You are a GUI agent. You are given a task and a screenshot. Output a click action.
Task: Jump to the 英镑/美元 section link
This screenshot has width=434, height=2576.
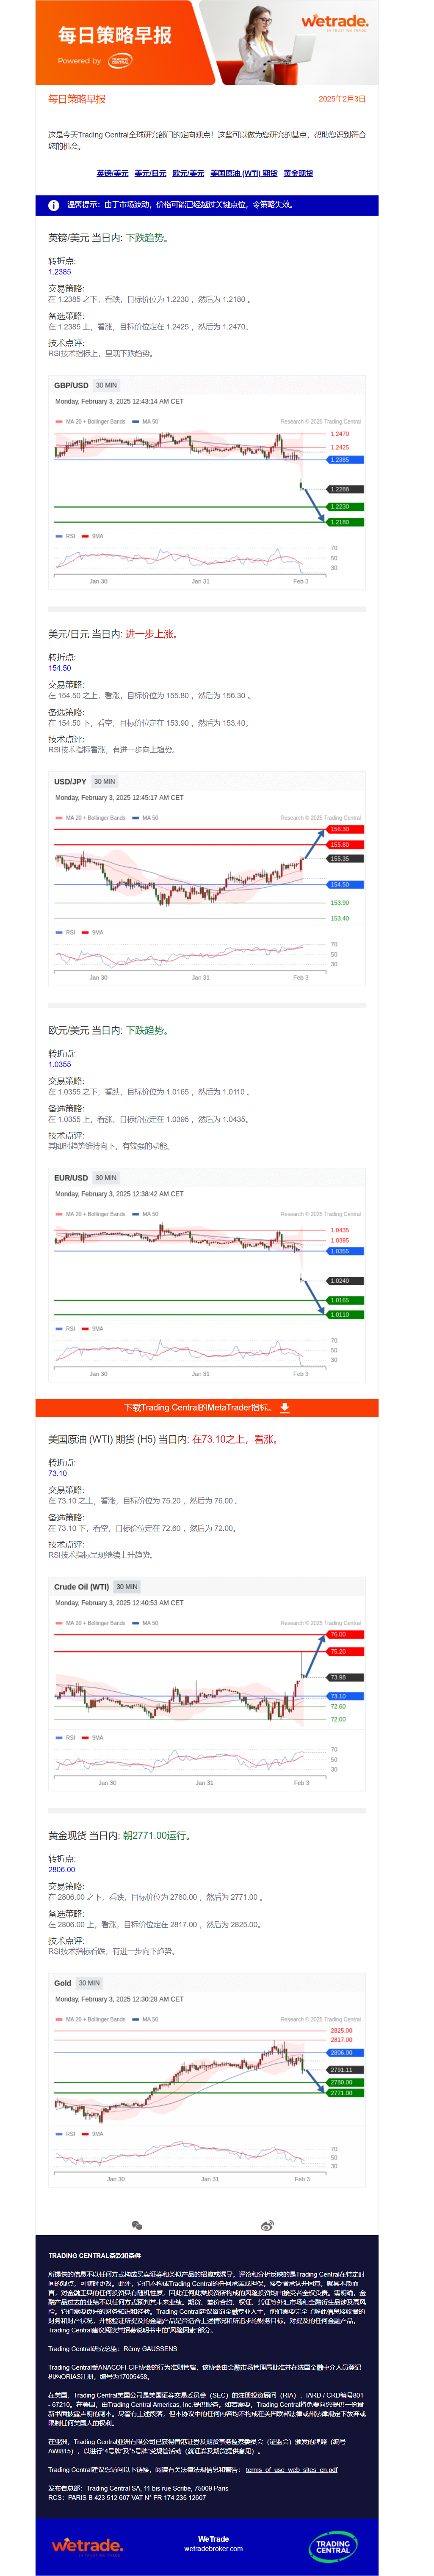tap(112, 174)
